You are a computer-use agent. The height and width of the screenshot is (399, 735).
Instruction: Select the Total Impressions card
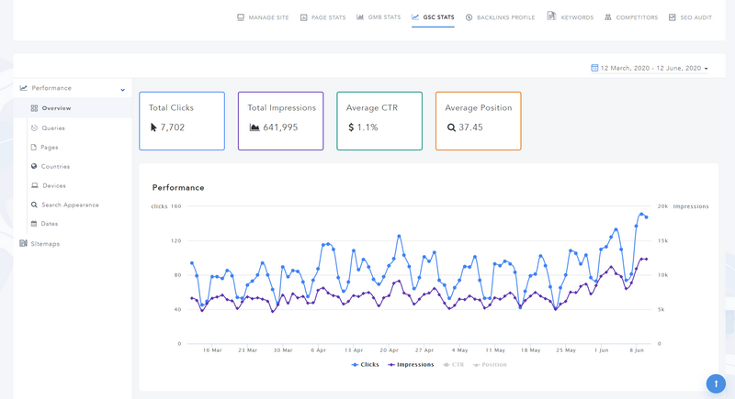coord(281,121)
